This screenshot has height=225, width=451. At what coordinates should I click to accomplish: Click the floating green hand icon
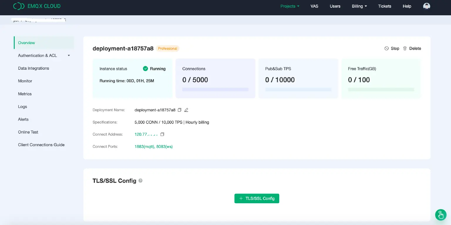[x=440, y=215]
